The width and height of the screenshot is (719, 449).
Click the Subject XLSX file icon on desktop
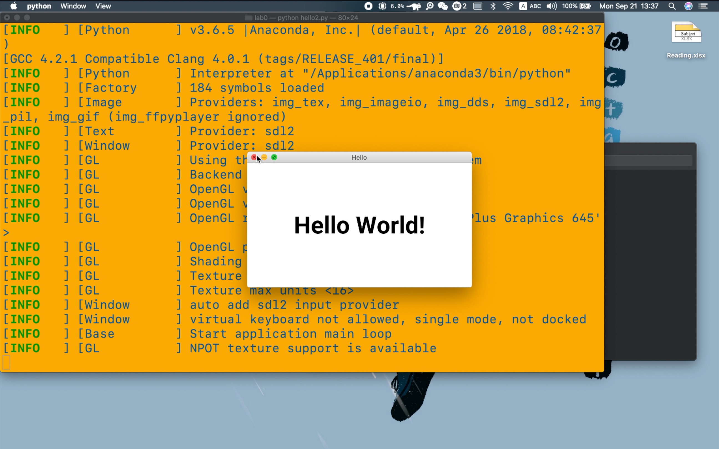686,34
